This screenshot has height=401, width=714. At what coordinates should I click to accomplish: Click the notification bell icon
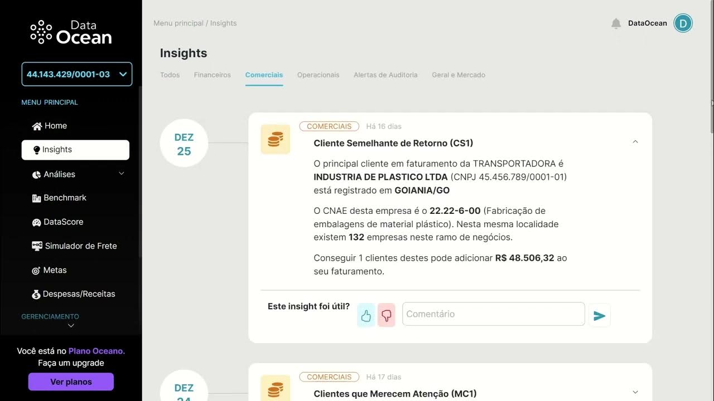click(616, 23)
